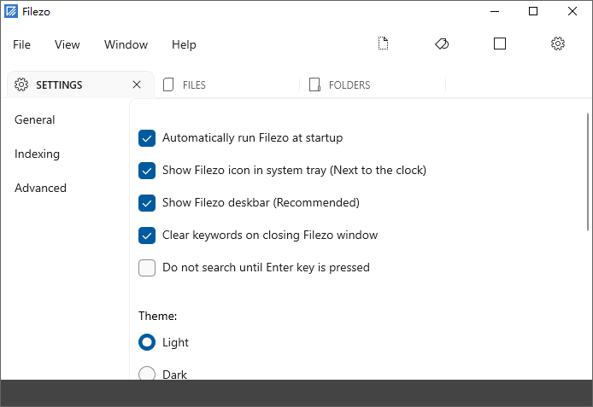Click the gear icon on Settings tab

click(x=21, y=84)
